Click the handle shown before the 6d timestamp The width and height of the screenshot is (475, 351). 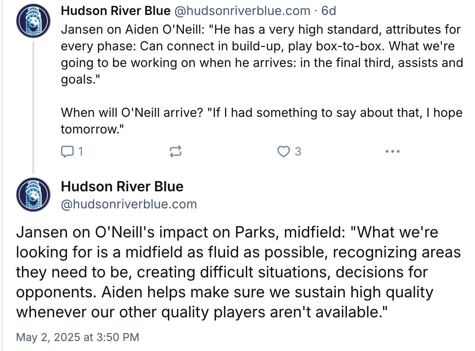(x=242, y=11)
